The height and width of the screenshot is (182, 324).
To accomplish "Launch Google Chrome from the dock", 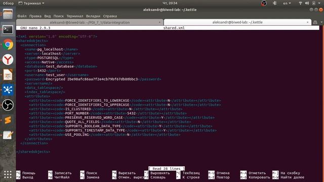I will [8, 44].
